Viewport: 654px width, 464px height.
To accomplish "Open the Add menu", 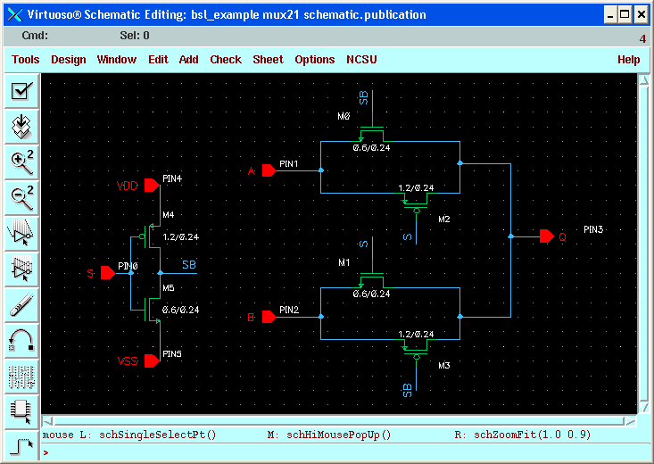I will point(188,60).
